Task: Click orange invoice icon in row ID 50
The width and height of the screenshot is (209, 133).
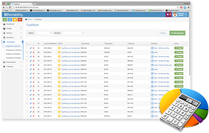Action: [59, 48]
